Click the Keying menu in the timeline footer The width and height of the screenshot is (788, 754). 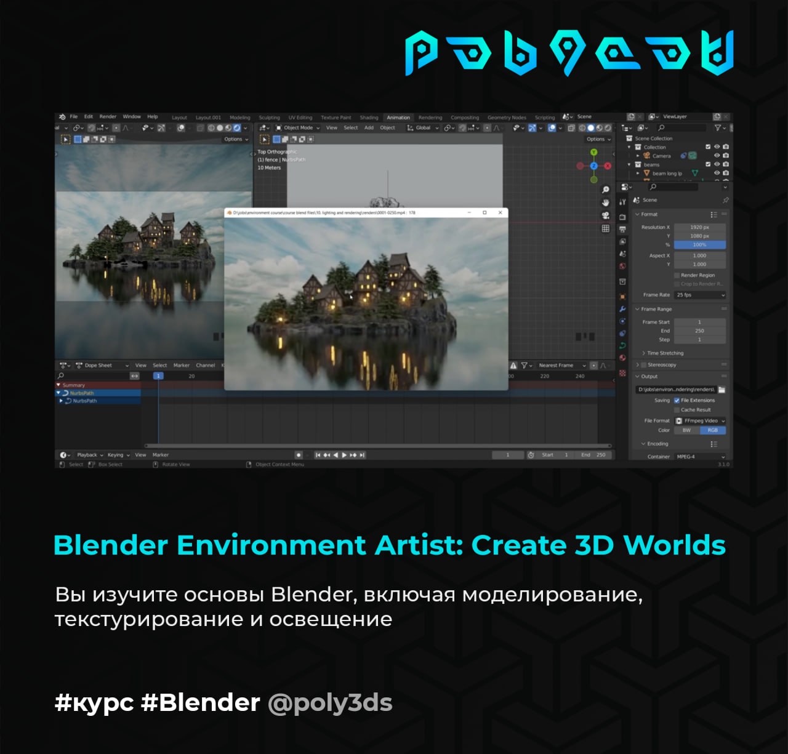[118, 455]
